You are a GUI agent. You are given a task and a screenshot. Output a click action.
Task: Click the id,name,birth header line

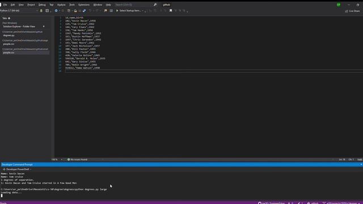tap(74, 18)
